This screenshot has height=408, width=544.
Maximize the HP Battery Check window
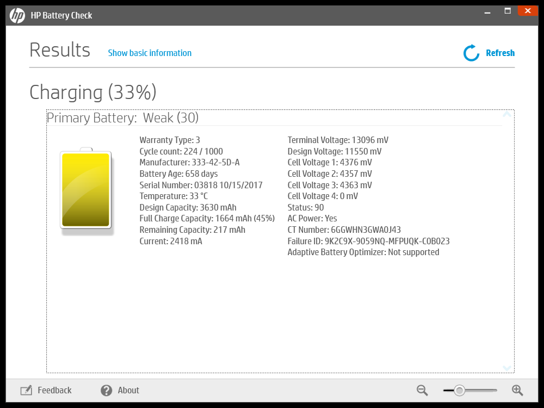pyautogui.click(x=508, y=11)
